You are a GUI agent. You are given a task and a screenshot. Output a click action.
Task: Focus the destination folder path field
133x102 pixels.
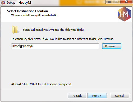[x=55, y=46]
